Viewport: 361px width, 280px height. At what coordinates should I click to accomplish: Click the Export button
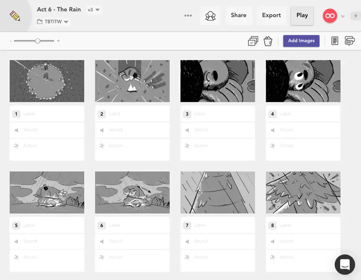click(272, 15)
